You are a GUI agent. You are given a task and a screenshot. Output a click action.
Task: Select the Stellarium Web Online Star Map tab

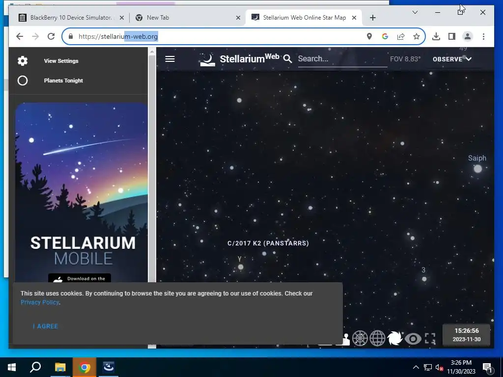click(304, 18)
